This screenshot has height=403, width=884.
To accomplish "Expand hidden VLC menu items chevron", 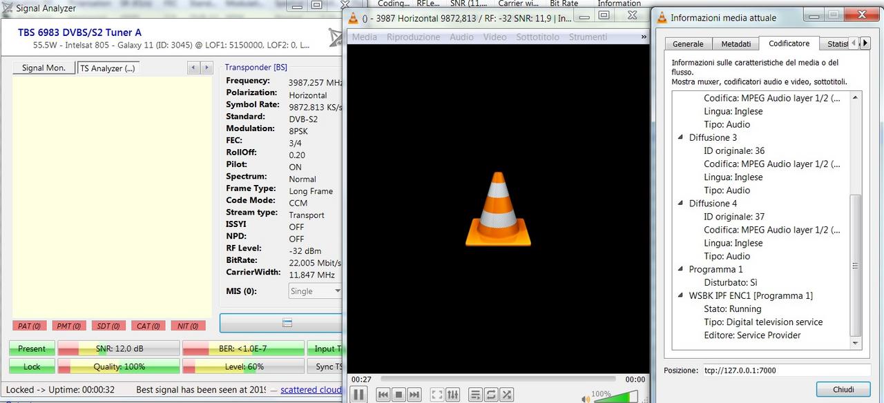I will coord(644,37).
